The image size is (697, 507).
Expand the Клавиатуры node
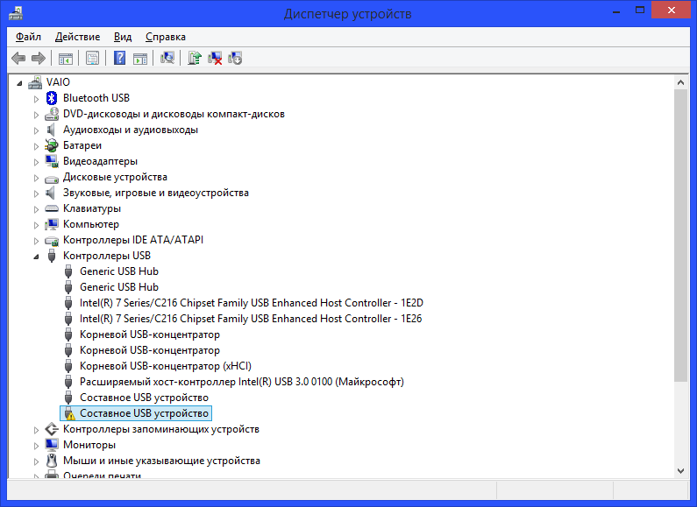[x=36, y=209]
